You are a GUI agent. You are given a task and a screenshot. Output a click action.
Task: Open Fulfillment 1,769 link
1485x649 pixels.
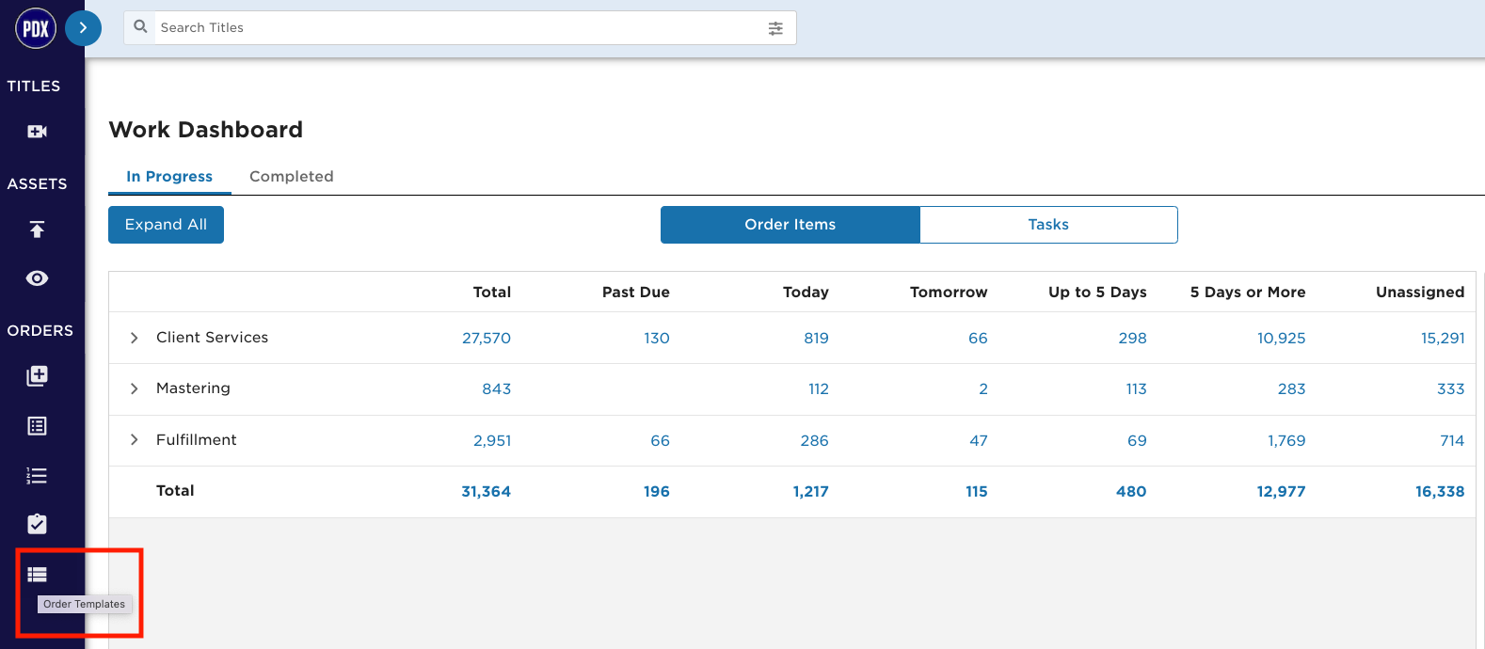click(x=1286, y=441)
